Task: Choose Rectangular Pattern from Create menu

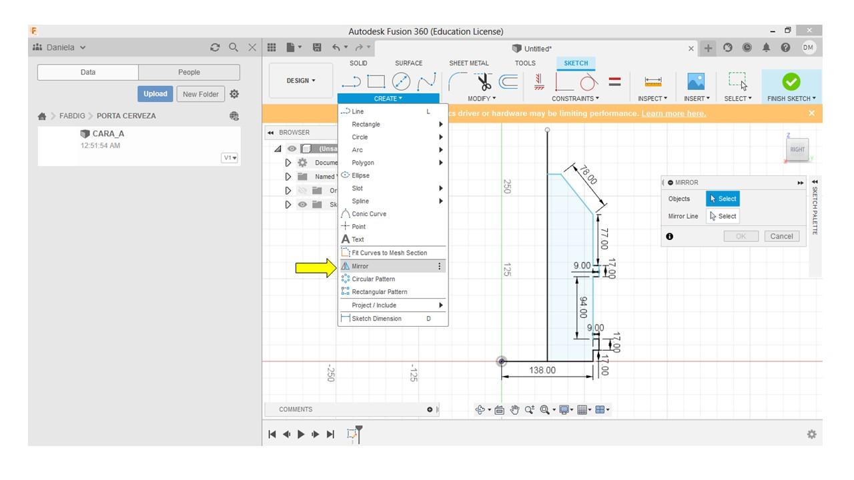Action: [x=393, y=292]
